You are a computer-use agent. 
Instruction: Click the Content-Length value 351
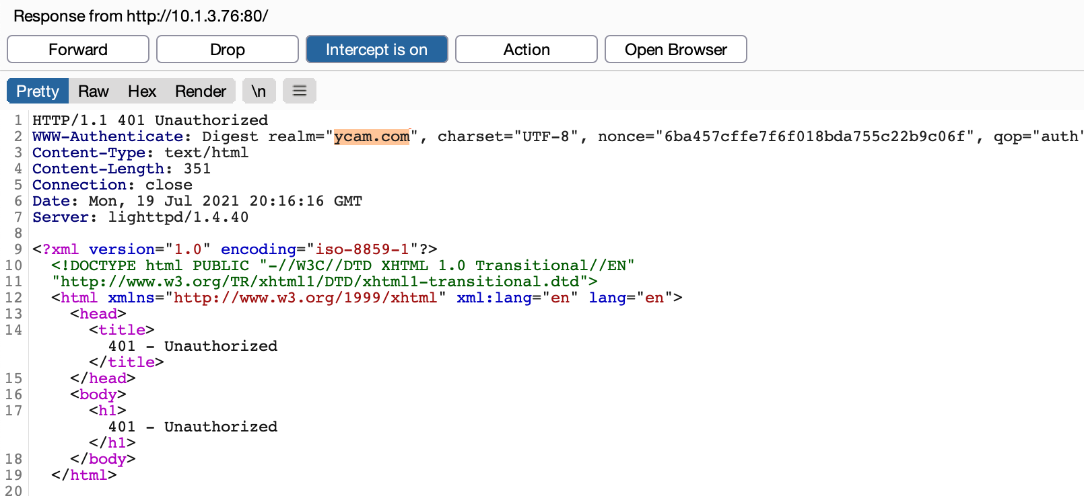197,169
